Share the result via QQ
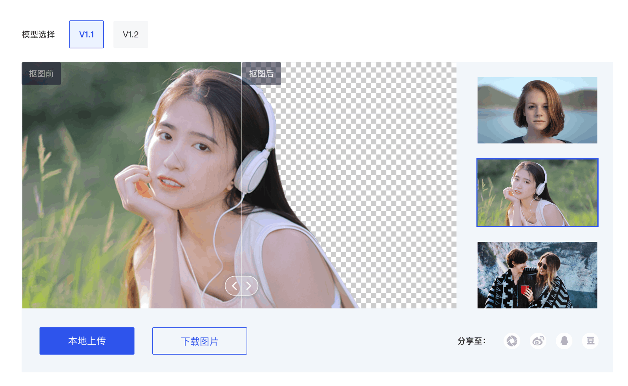This screenshot has height=386, width=628. click(x=564, y=341)
